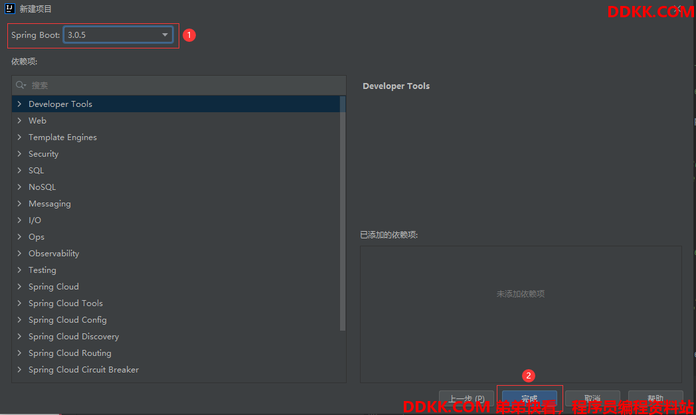Expand the NoSQL category chevron
696x415 pixels.
coord(19,187)
